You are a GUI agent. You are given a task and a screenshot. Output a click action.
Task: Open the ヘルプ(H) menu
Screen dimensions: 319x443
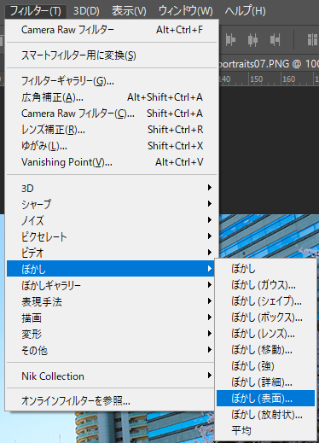[x=245, y=11]
